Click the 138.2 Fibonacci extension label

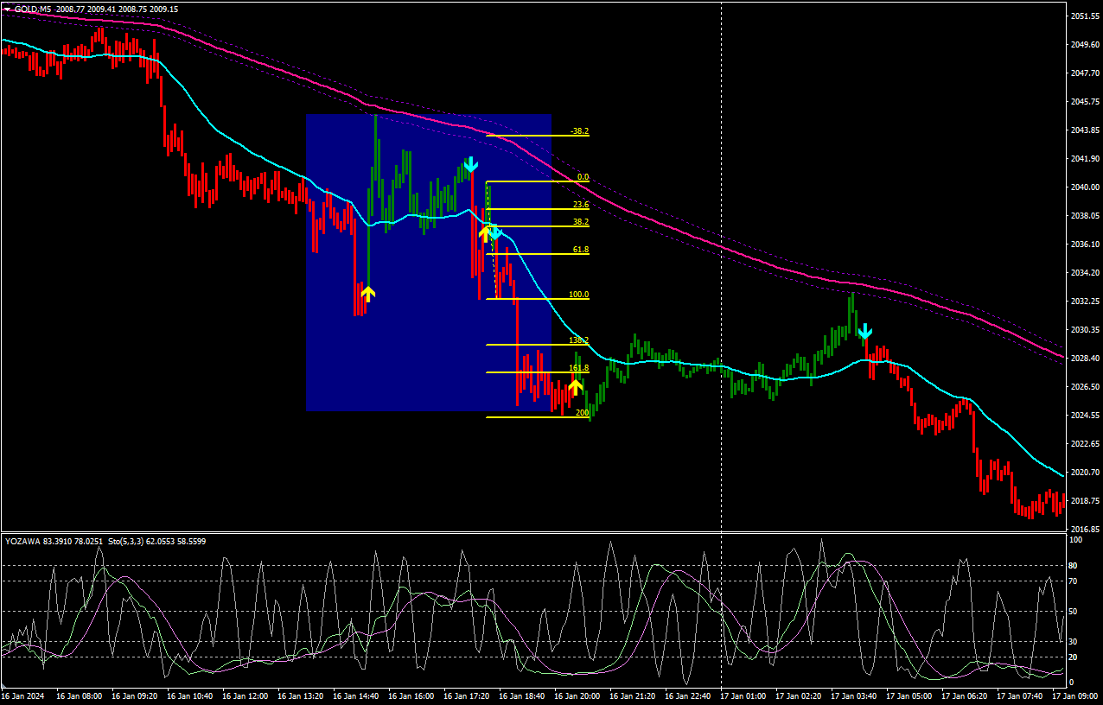[x=578, y=340]
